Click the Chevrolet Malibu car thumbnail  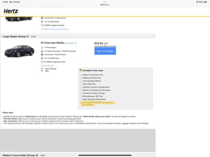[x=19, y=51]
